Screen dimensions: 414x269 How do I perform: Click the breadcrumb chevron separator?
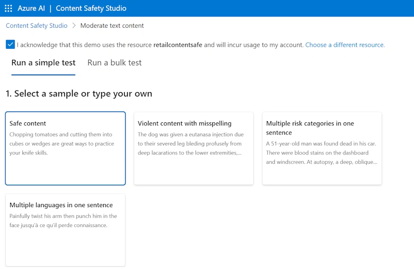(74, 26)
